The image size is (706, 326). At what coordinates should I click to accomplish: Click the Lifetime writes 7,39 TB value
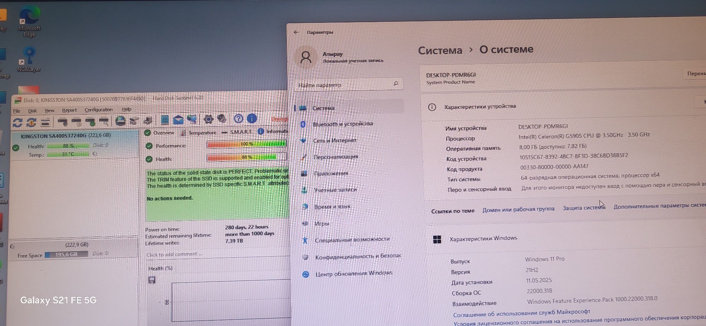click(234, 241)
